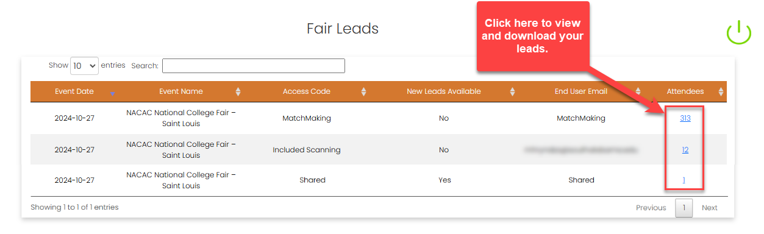Open the show entries count dropdown
Viewport: 764px width, 234px height.
coord(85,66)
